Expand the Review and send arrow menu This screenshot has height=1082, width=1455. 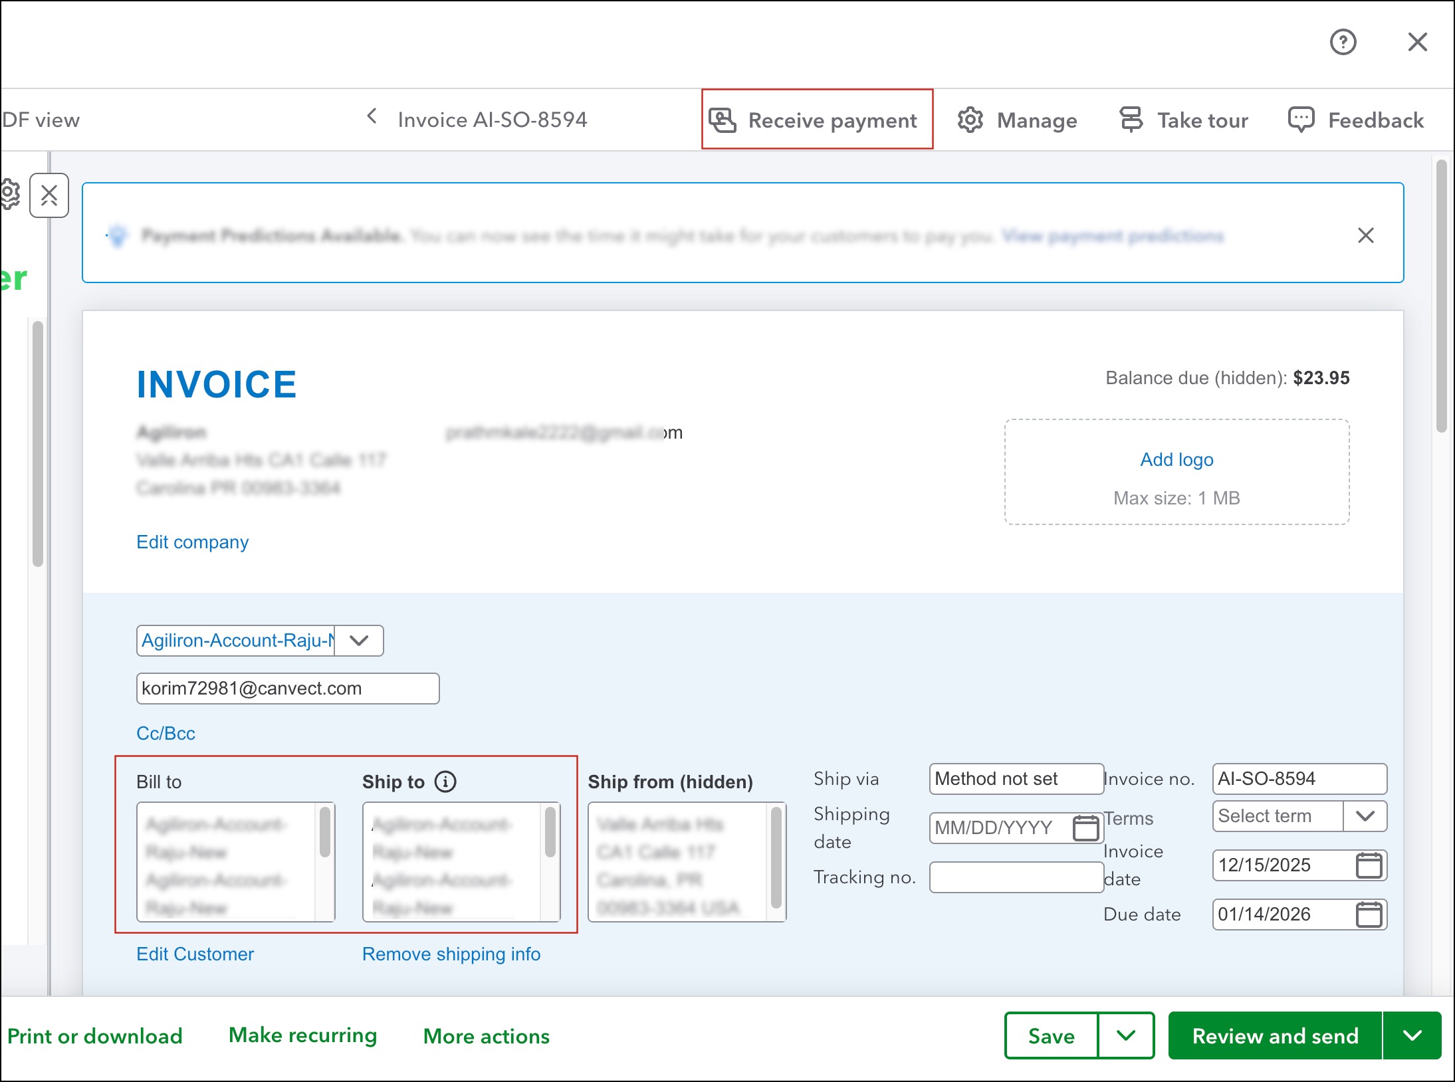[x=1412, y=1035]
